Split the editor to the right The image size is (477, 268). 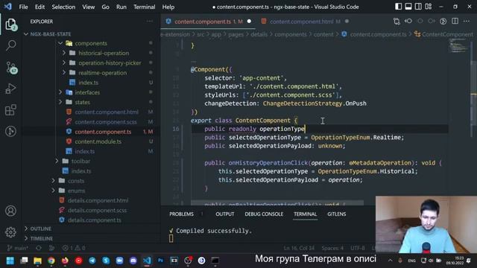click(x=455, y=22)
